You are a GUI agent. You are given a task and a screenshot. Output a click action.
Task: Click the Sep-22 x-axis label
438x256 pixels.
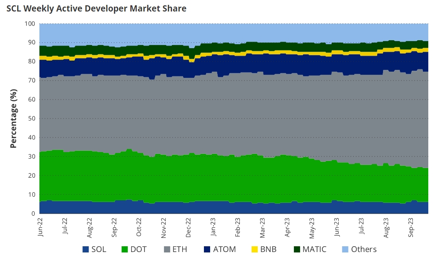(114, 227)
